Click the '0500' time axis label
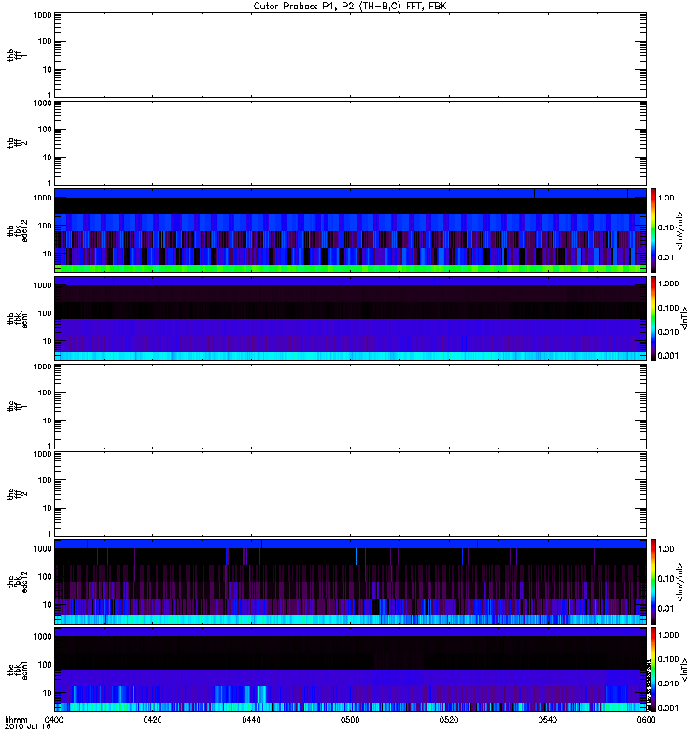The image size is (700, 746). (350, 719)
